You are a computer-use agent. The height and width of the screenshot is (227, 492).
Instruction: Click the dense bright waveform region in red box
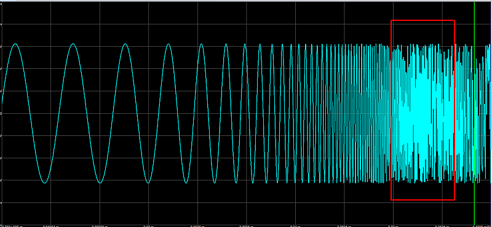point(422,113)
